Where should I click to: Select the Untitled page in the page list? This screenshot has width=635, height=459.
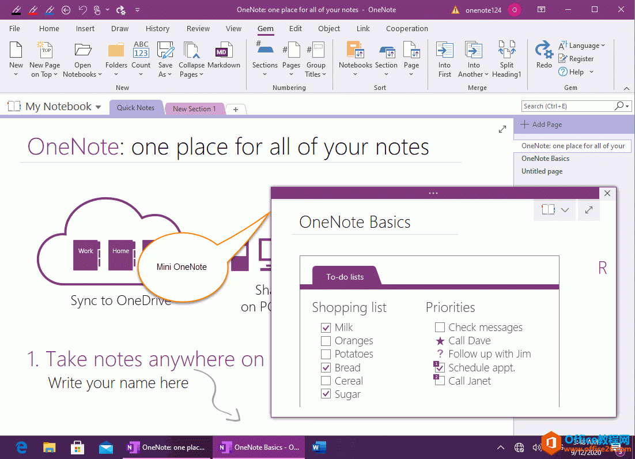[x=542, y=171]
